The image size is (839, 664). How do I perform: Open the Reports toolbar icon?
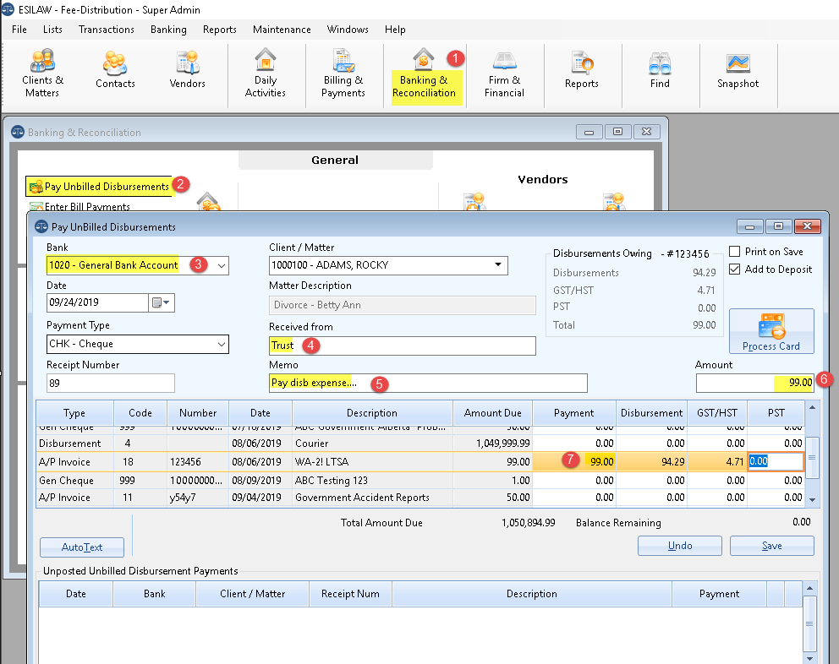click(582, 69)
